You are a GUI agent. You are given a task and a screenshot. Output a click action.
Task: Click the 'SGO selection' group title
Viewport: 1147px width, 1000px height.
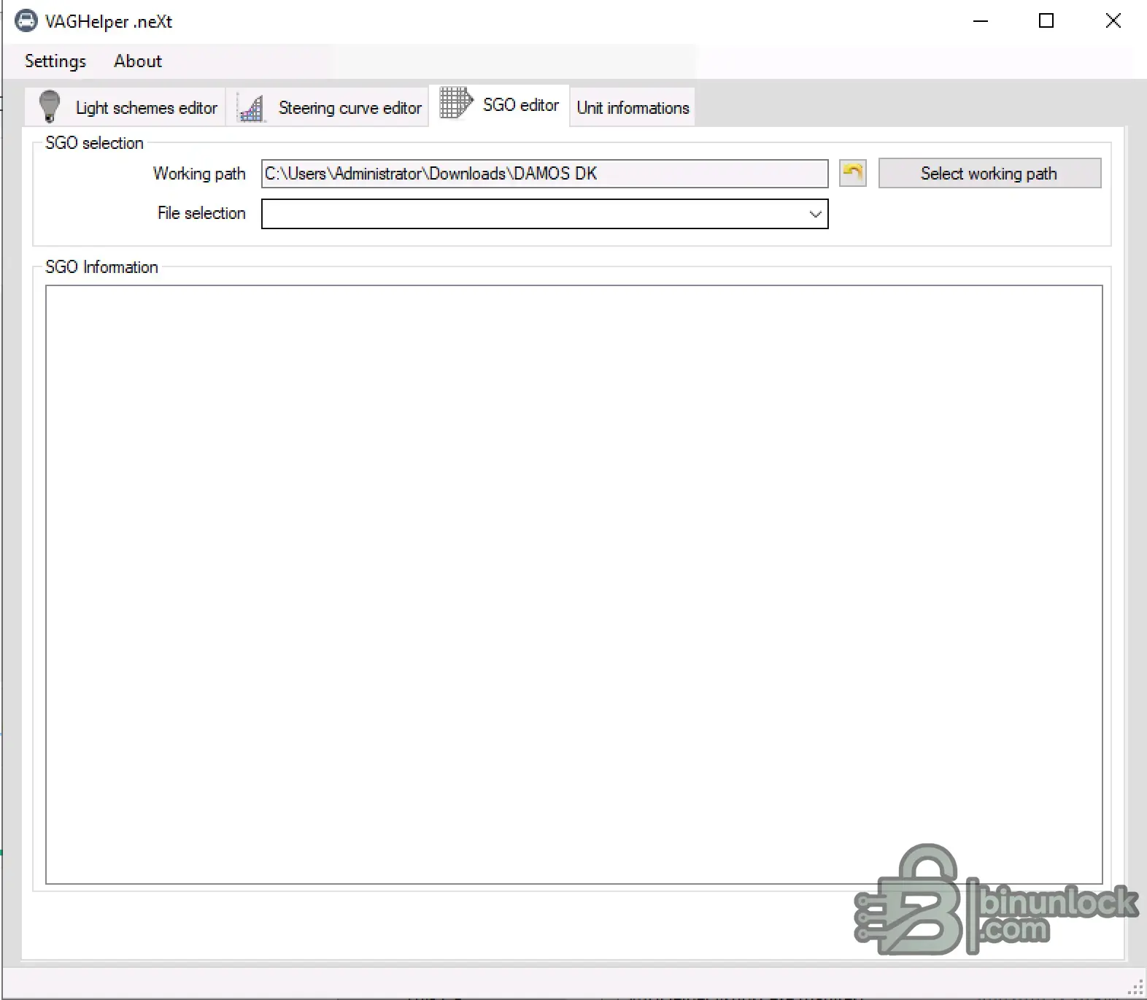(94, 143)
